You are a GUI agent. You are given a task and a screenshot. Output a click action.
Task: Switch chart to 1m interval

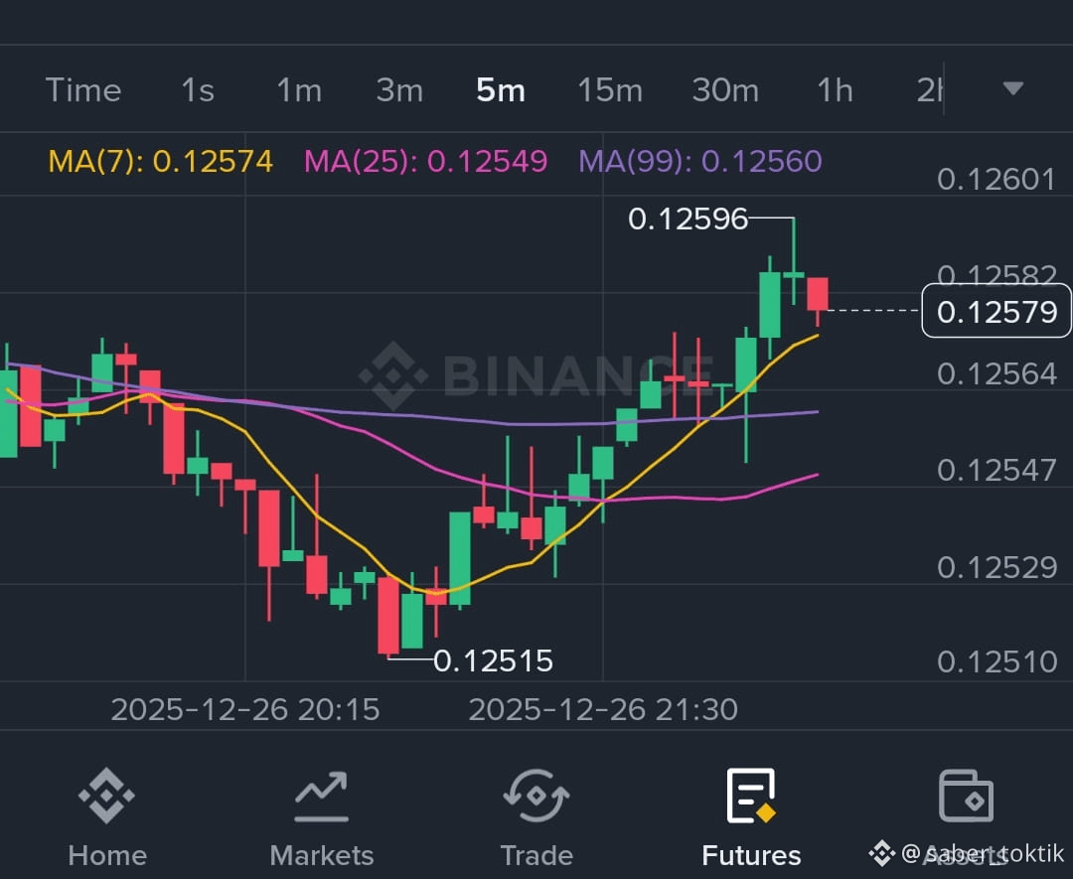(x=299, y=90)
